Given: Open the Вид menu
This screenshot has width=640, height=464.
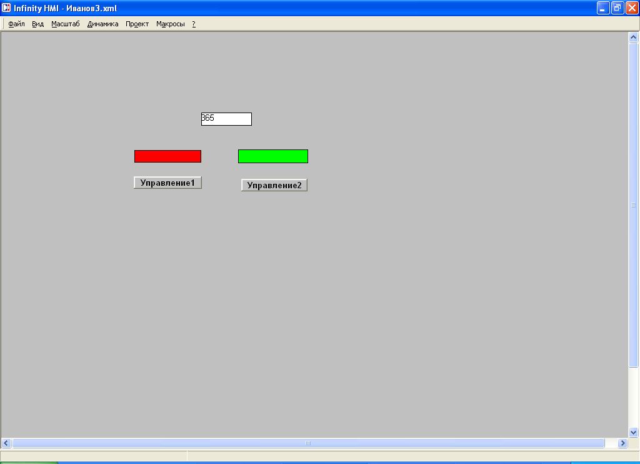Looking at the screenshot, I should (37, 24).
